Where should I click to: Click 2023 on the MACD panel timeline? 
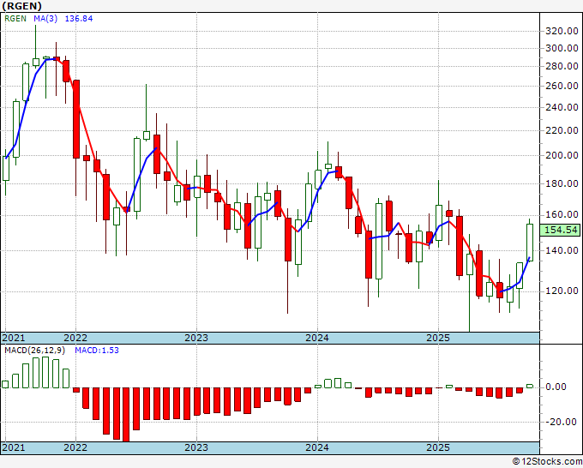(196, 447)
